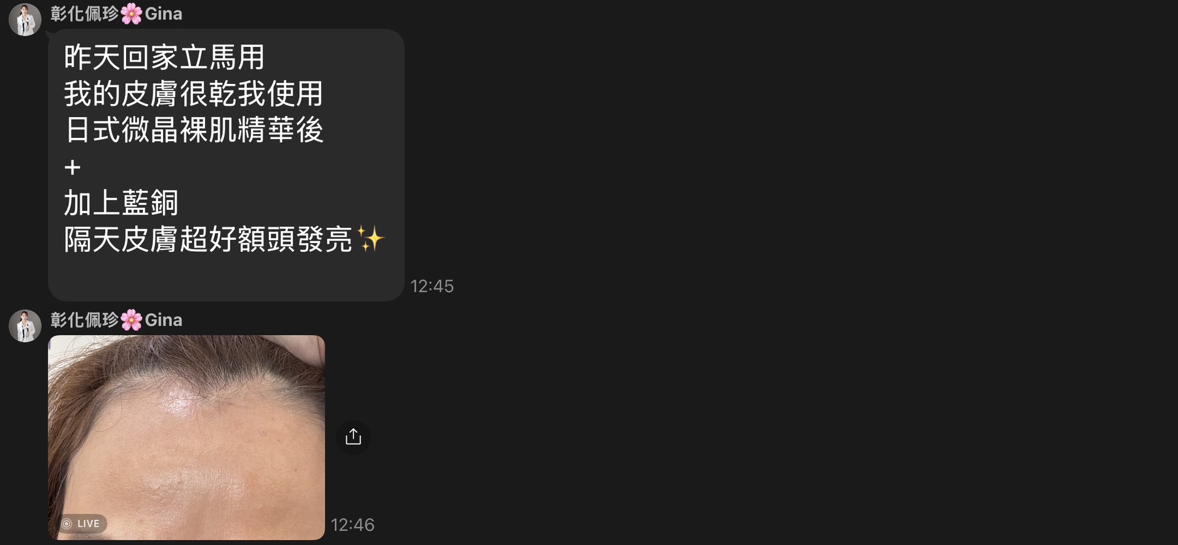Screen dimensions: 1178x545
Task: Open the sender avatar above the text message
Action: coord(25,19)
